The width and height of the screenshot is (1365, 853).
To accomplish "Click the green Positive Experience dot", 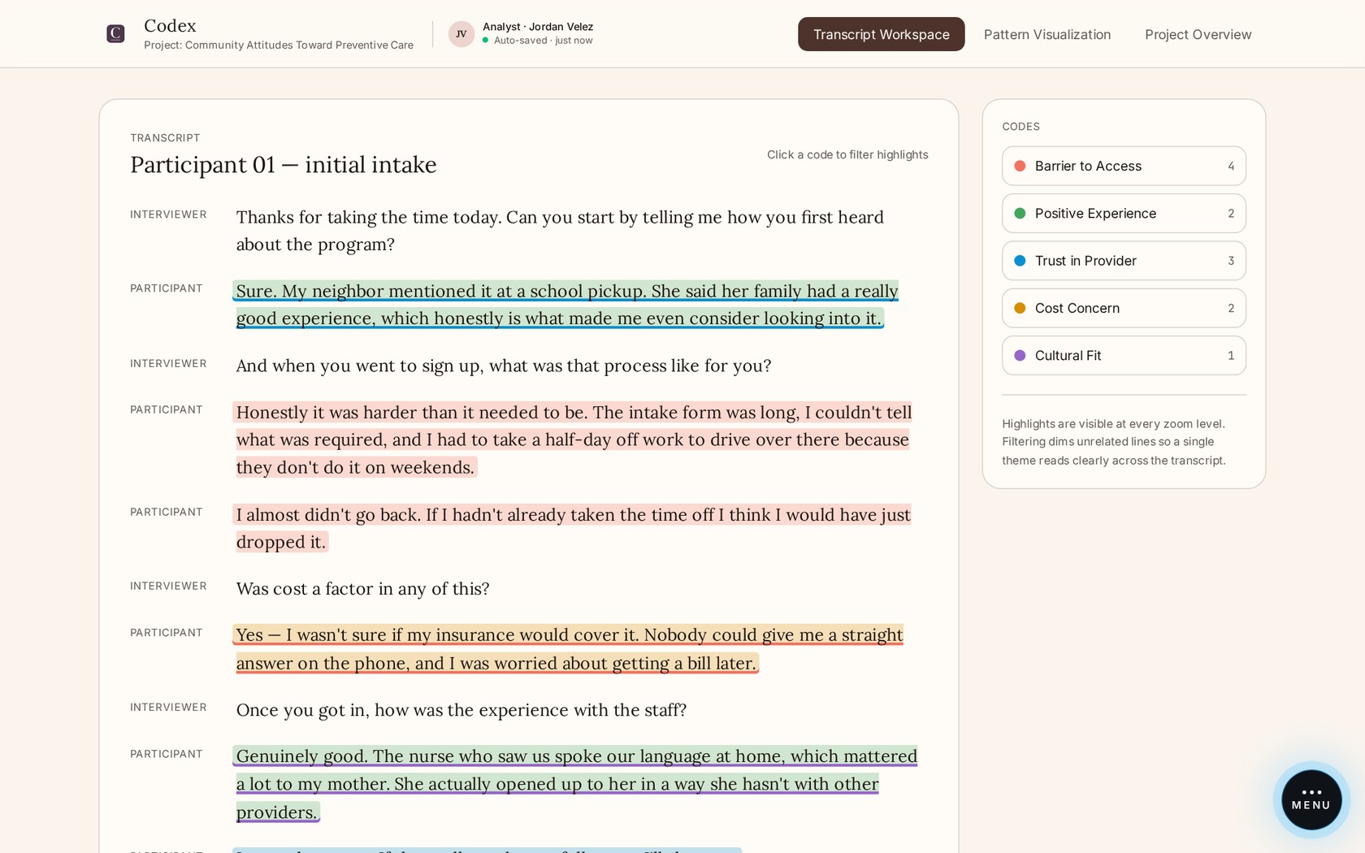I will [x=1020, y=213].
